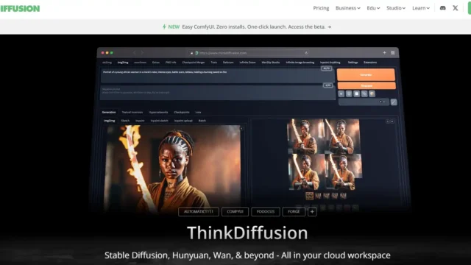This screenshot has width=471, height=265.
Task: Click the top-left generated image in output grid
Action: [305, 136]
